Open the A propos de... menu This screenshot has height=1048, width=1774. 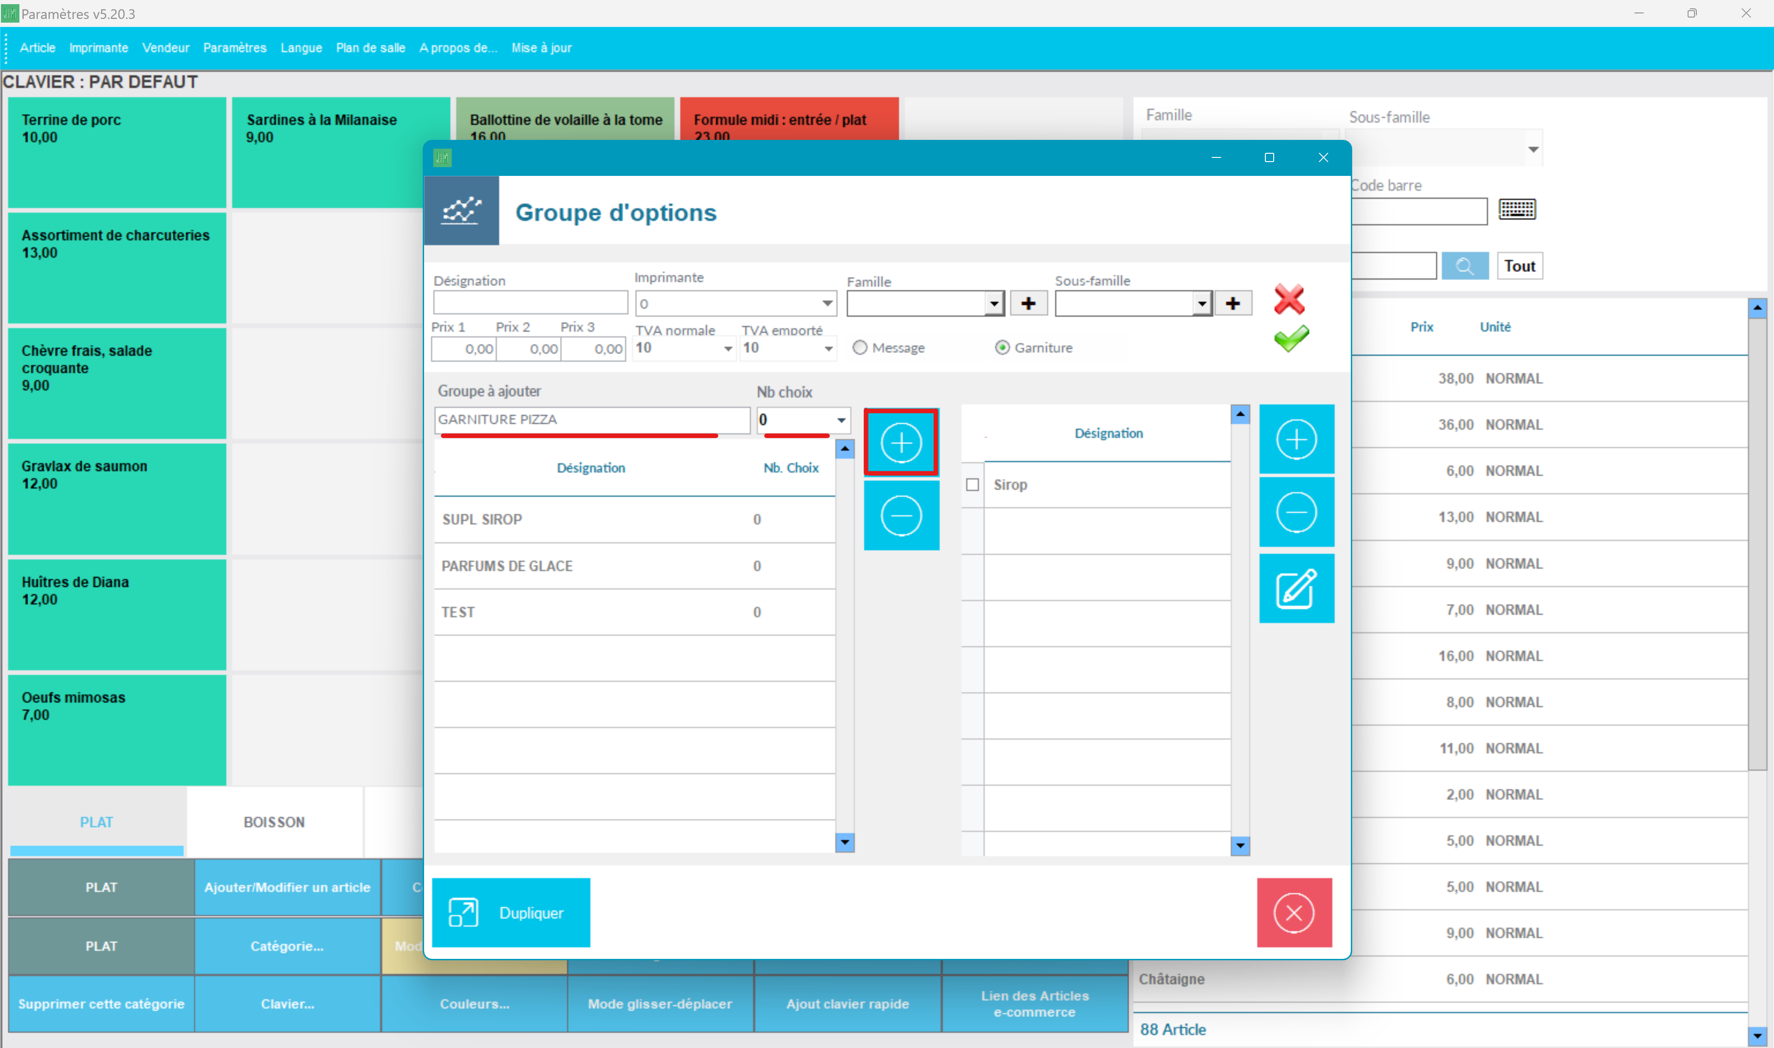(458, 48)
